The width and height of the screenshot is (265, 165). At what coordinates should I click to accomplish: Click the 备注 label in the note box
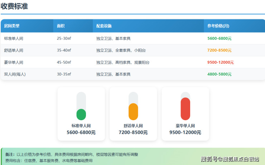coord(10,154)
